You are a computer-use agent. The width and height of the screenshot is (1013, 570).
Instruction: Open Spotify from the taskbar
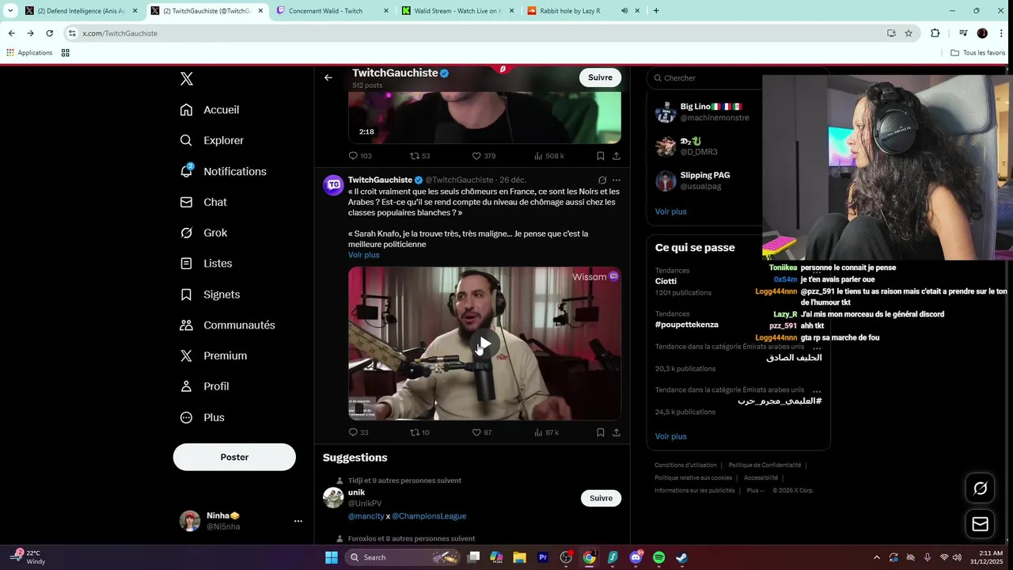pyautogui.click(x=658, y=557)
